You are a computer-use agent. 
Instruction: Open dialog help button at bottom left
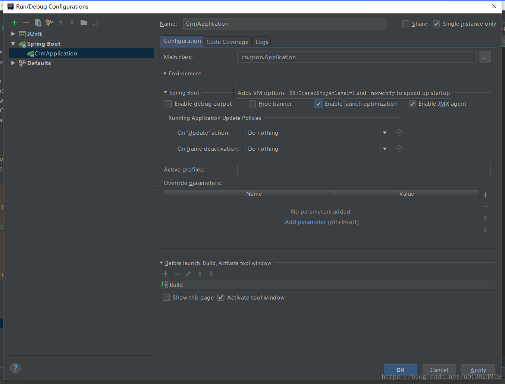click(15, 368)
